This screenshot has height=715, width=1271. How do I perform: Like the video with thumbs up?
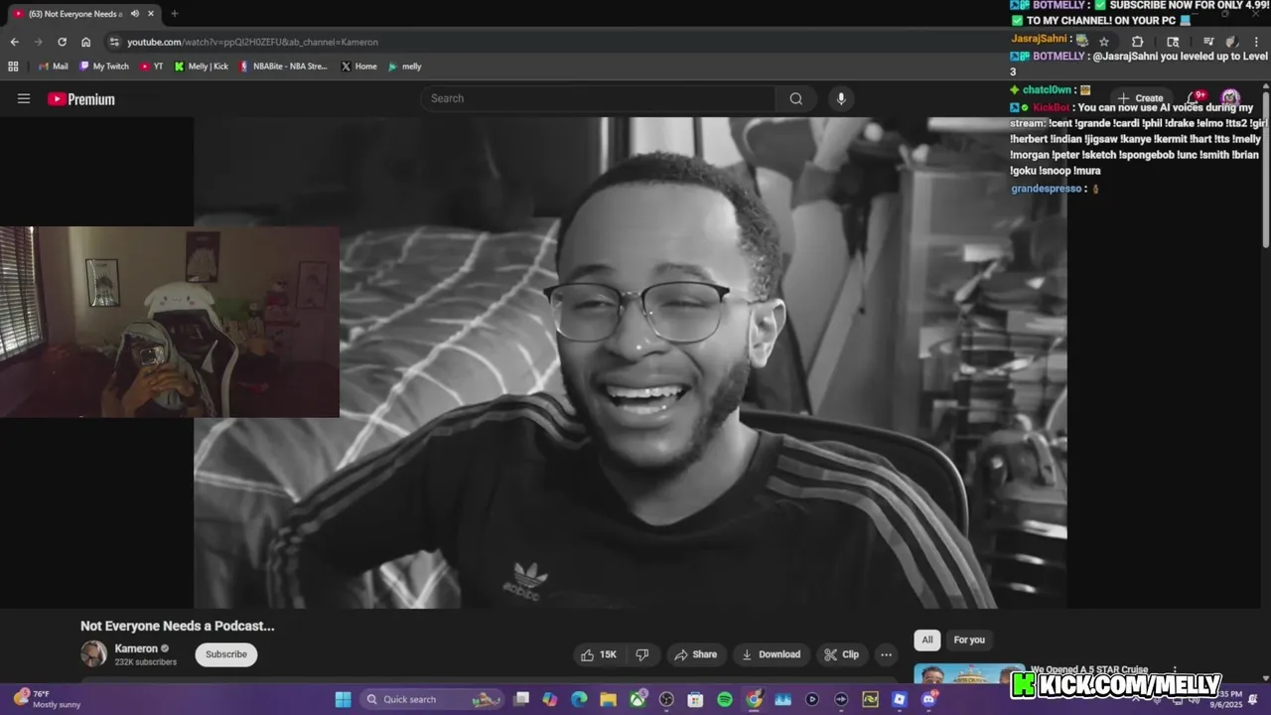pyautogui.click(x=599, y=654)
